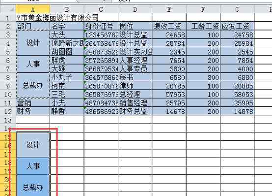This screenshot has height=196, width=272.
Task: Click the select-all corner triangle
Action: point(8,9)
